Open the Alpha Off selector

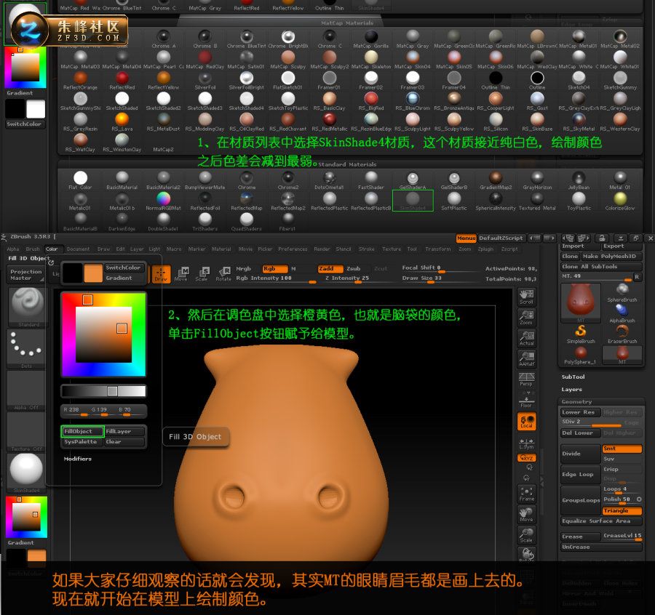(26, 390)
